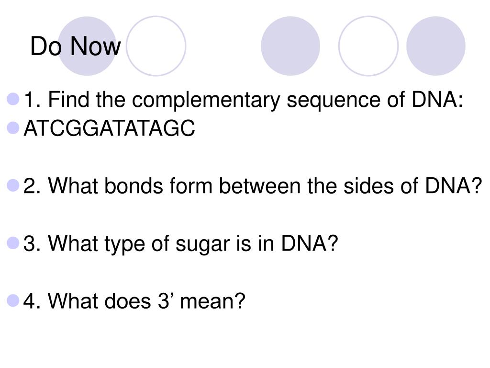Click the DNA sequence ATCGGATATAGC
Image resolution: width=490 pixels, height=368 pixels.
tap(110, 128)
